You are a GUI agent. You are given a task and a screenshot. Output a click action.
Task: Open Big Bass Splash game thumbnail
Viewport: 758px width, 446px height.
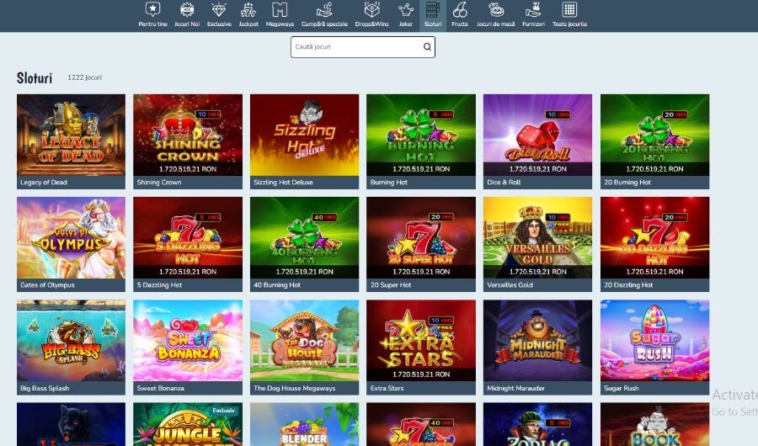pyautogui.click(x=71, y=340)
